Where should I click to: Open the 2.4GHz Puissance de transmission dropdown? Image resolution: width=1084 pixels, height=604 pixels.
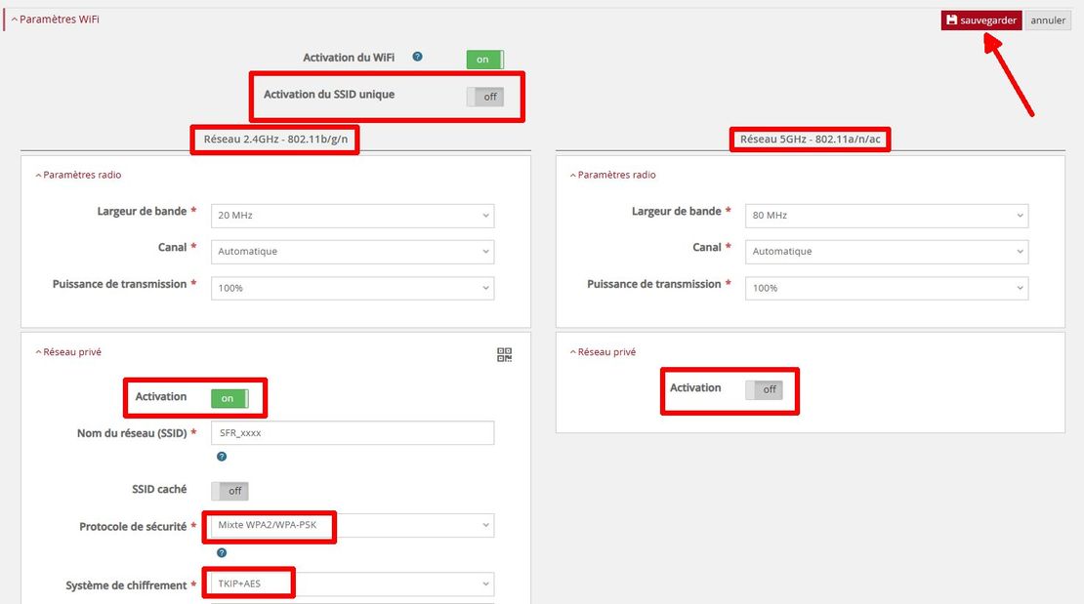click(x=353, y=288)
